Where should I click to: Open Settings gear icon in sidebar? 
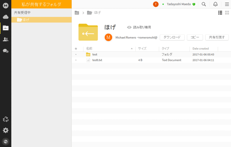click(x=6, y=130)
